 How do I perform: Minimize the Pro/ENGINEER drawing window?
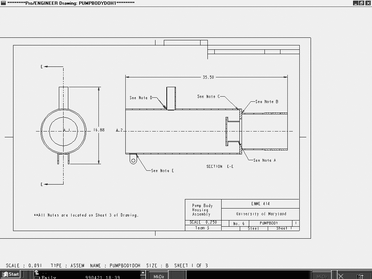click(356, 3)
